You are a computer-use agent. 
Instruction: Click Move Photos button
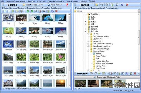coord(55,5)
